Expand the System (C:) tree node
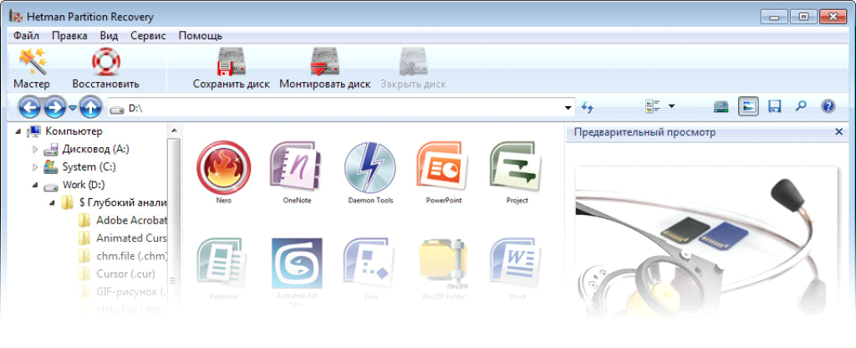The height and width of the screenshot is (348, 856). [35, 166]
